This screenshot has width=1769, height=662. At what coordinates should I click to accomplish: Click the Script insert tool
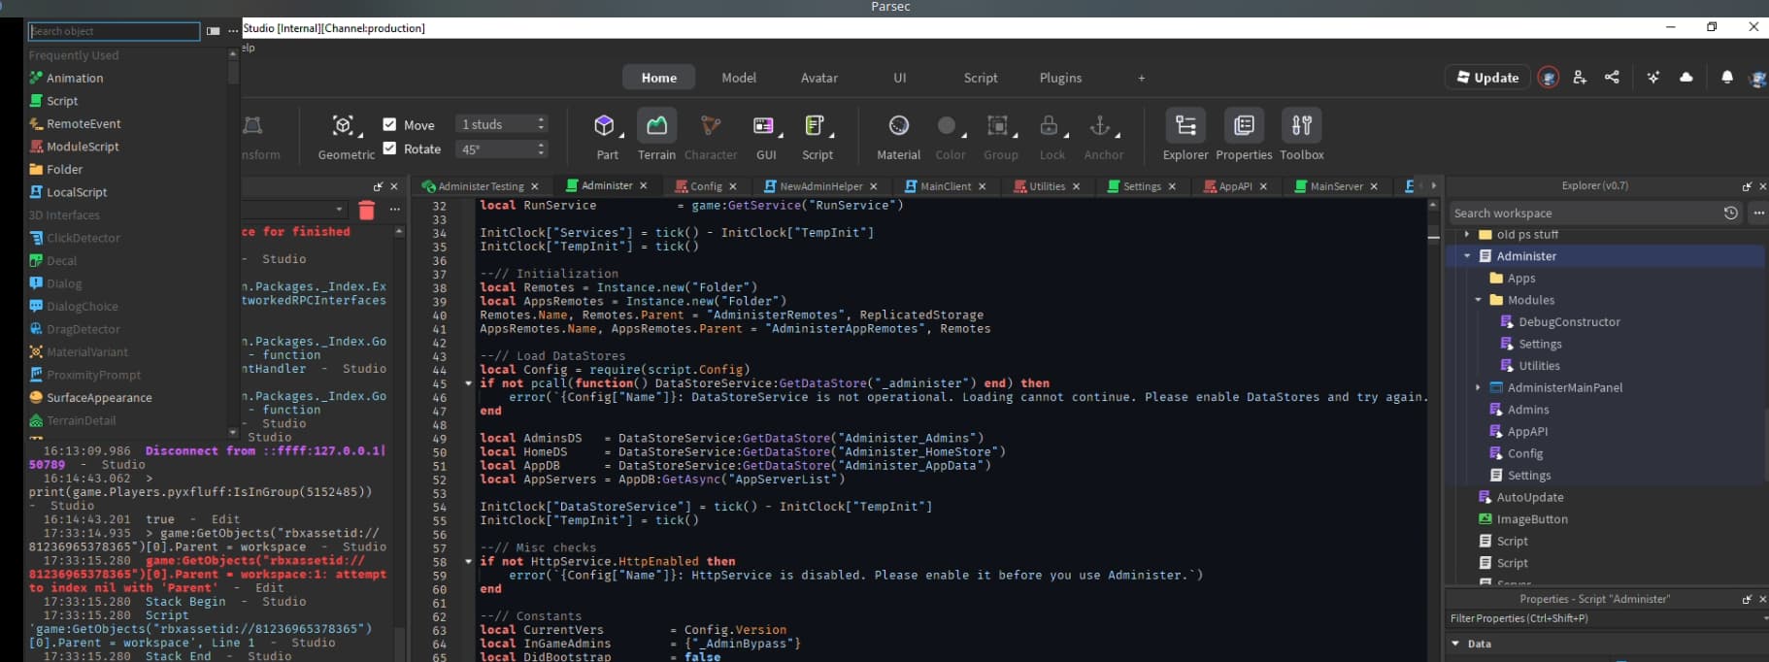point(815,125)
